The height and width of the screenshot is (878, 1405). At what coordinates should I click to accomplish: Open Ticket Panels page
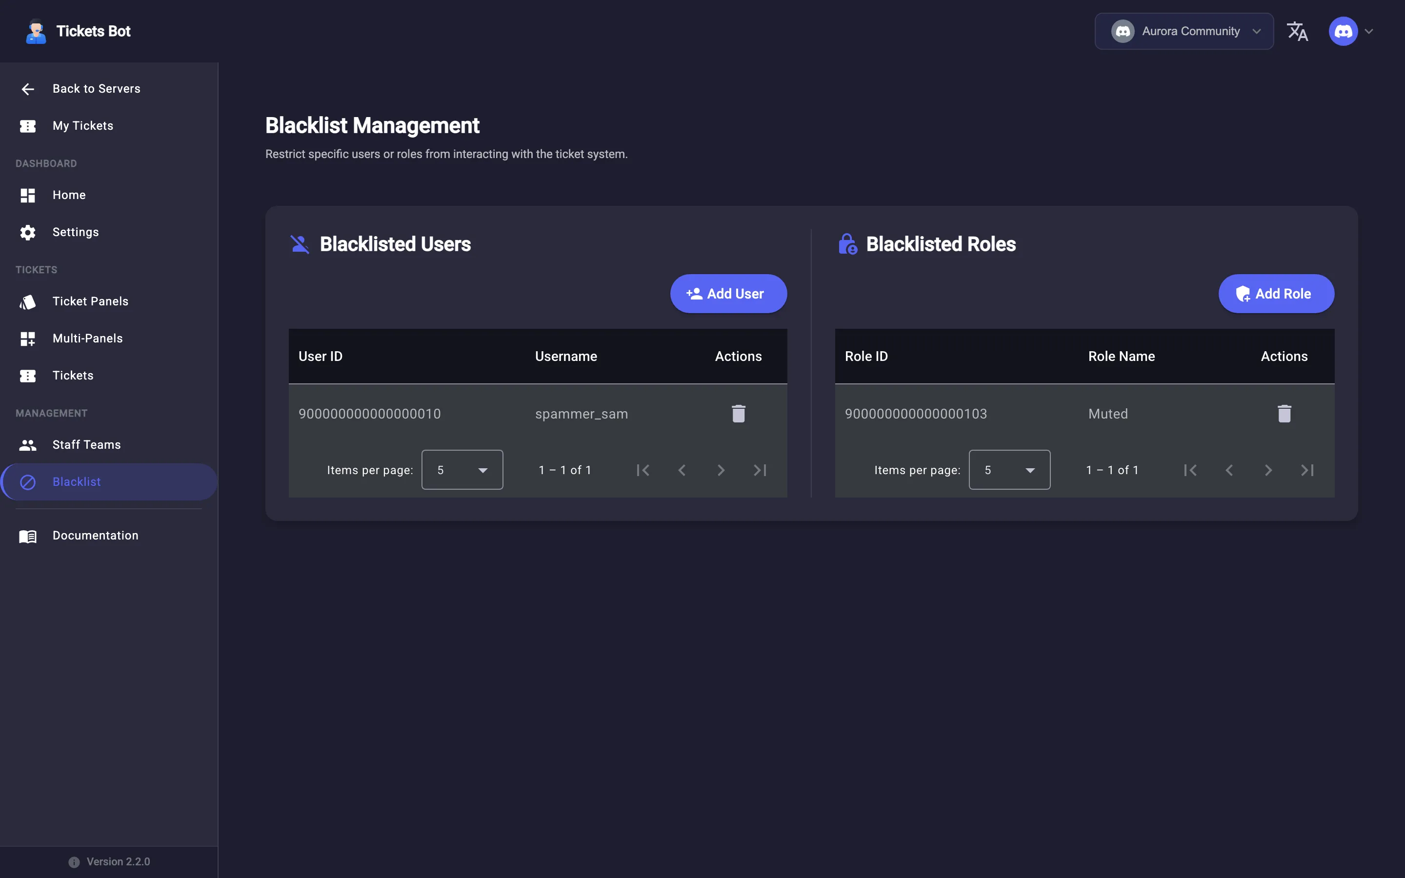click(109, 301)
